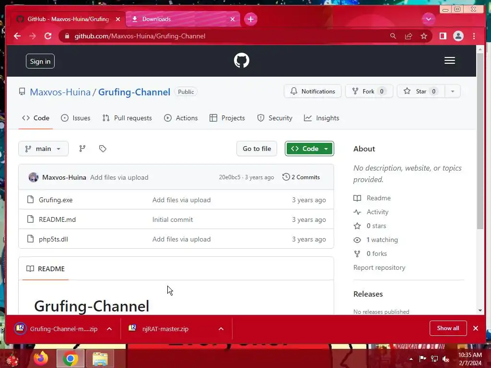
Task: Open star lists dropdown arrow
Action: pos(452,92)
